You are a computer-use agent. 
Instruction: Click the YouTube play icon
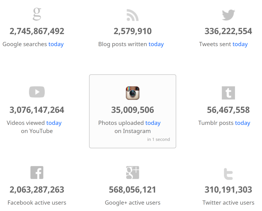tap(37, 92)
